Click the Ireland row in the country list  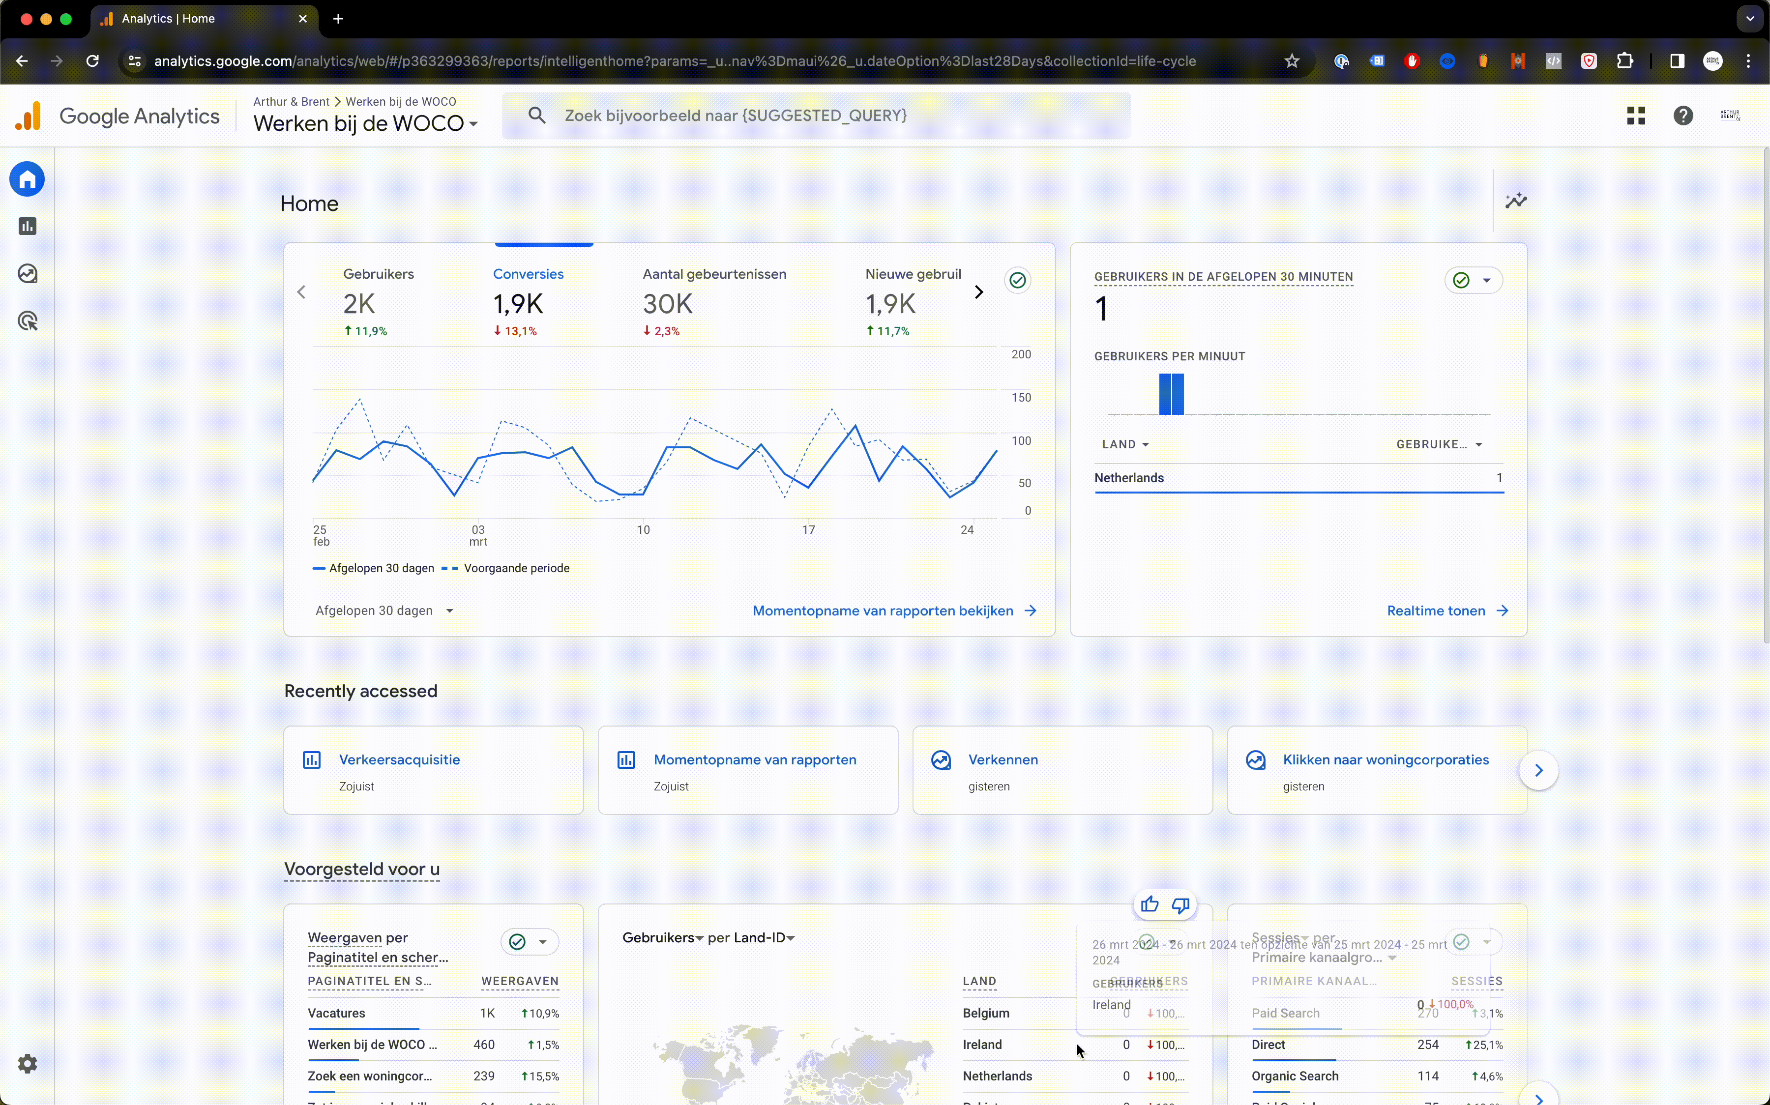coord(1075,1045)
